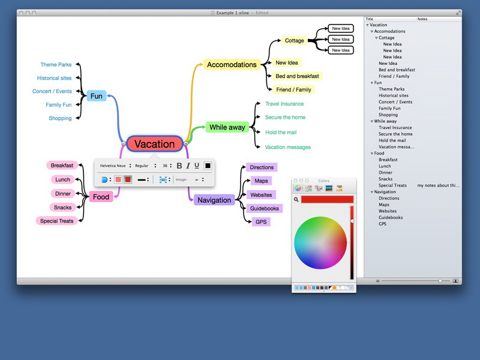Viewport: 480px width, 360px height.
Task: Collapse the Accomodations outline group
Action: click(x=372, y=31)
